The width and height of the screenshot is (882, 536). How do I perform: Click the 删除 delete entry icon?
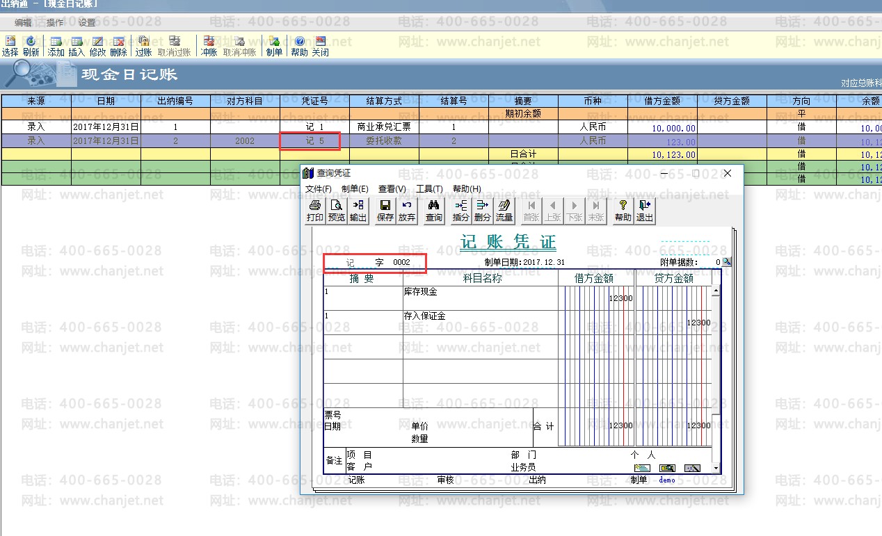point(118,47)
